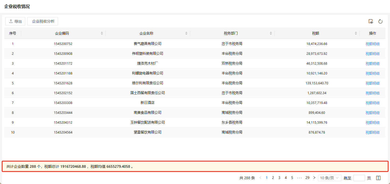
Task: Go to next page using right arrow
Action: 314,178
